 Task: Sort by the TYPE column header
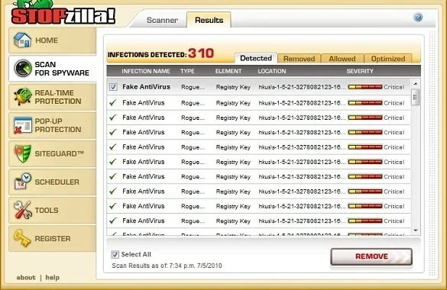click(187, 71)
